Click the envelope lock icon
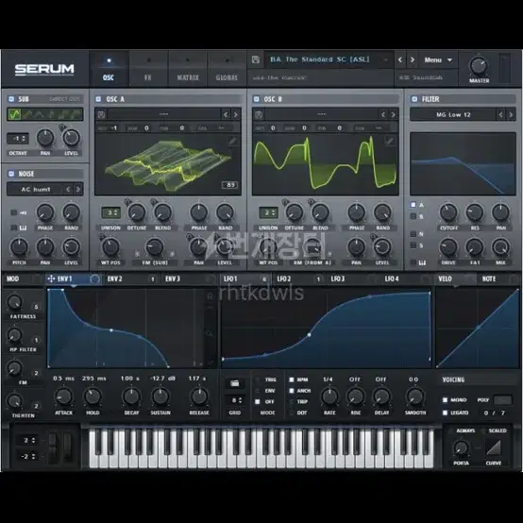Screen dimensions: 523x523 [210, 295]
